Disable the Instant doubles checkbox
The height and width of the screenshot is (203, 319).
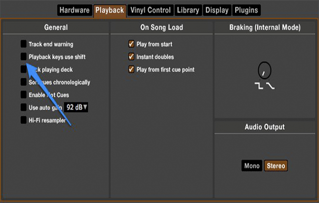pos(131,57)
